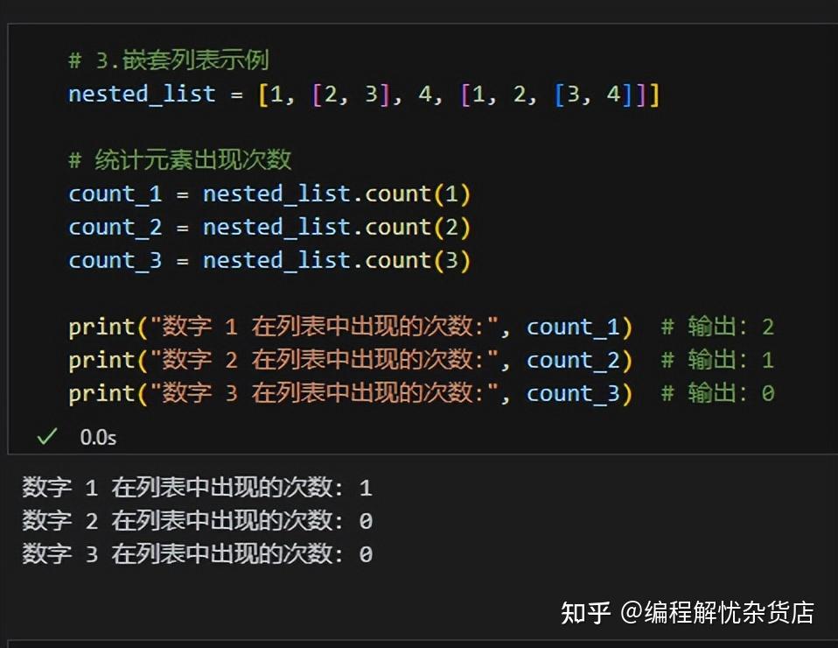Click the comment '# 输出: 0'
838x648 pixels.
coord(718,393)
